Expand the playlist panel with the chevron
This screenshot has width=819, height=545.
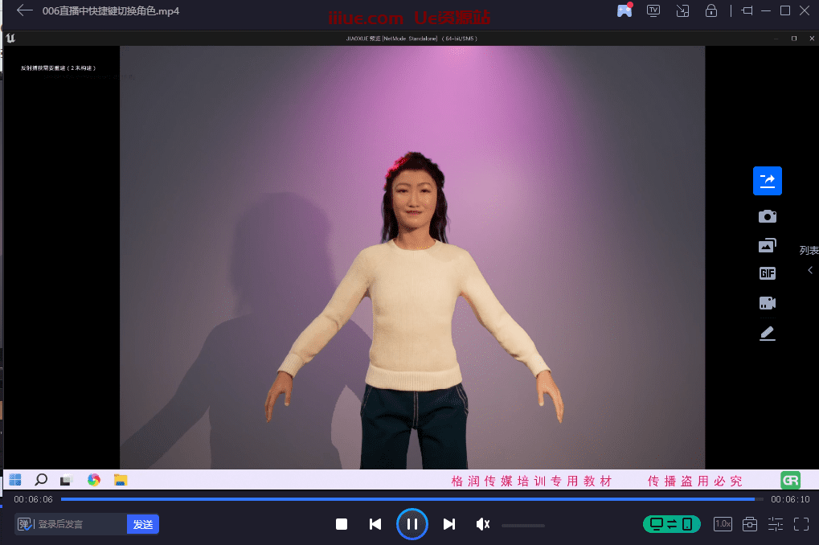(x=810, y=270)
